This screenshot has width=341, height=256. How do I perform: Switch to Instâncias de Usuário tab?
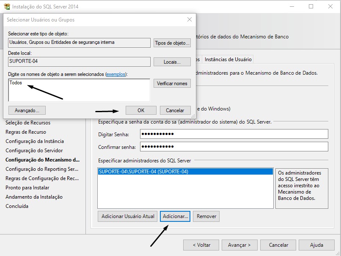pos(228,59)
